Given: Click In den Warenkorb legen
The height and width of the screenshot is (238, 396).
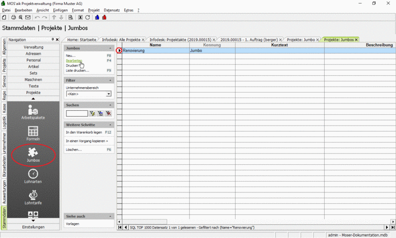Looking at the screenshot, I should (84, 132).
